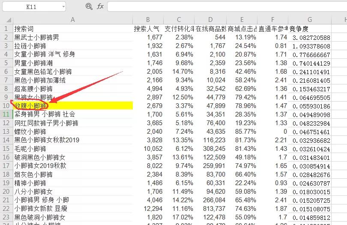
Task: Click header cell 在线商品数
Action: [210, 29]
